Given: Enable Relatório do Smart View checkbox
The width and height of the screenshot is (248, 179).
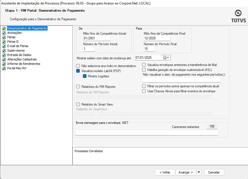Looking at the screenshot, I should point(78,104).
